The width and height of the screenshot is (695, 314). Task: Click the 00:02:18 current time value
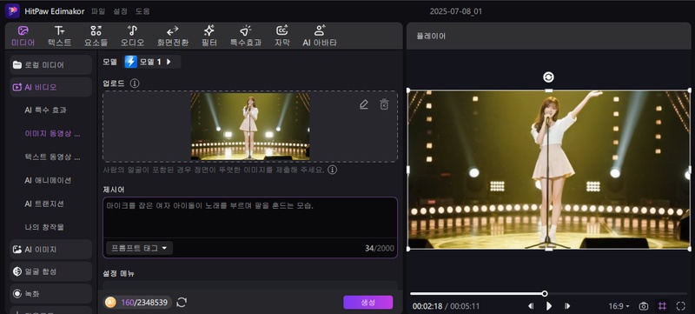coord(427,306)
